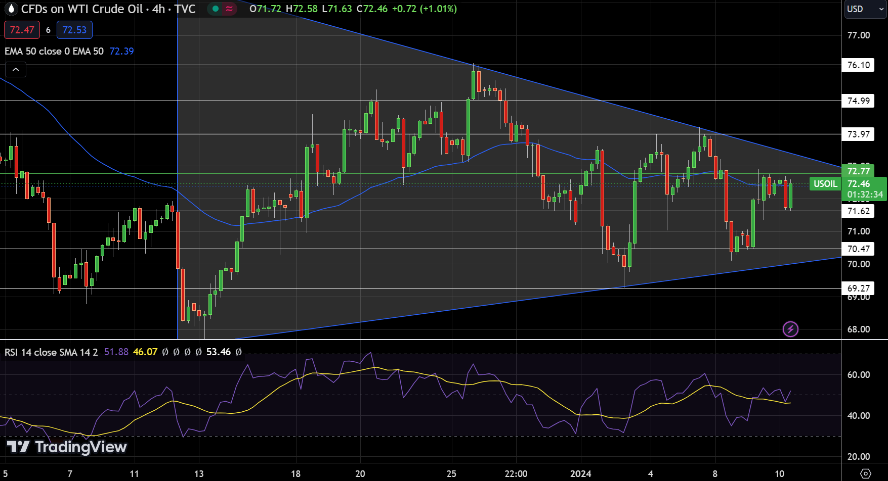Click the spread value 6 between the prices
Viewport: 888px width, 481px height.
click(x=48, y=30)
